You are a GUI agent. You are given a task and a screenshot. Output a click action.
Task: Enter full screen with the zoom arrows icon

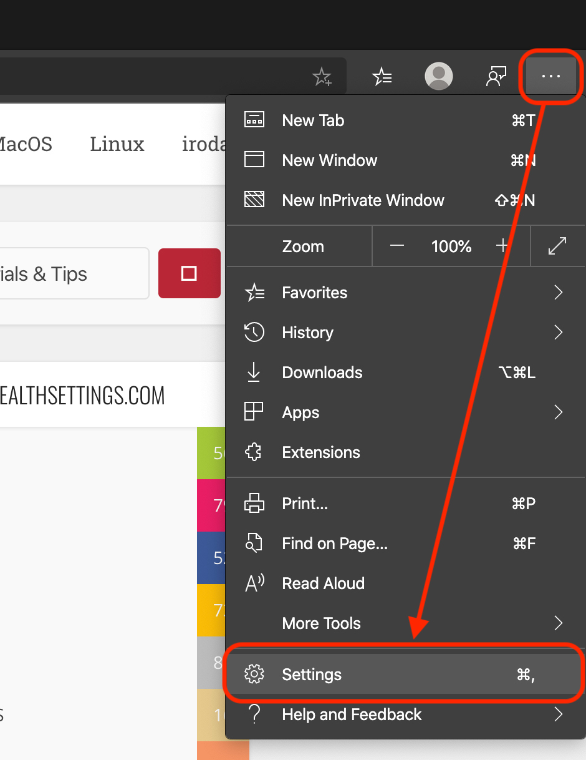coord(557,246)
